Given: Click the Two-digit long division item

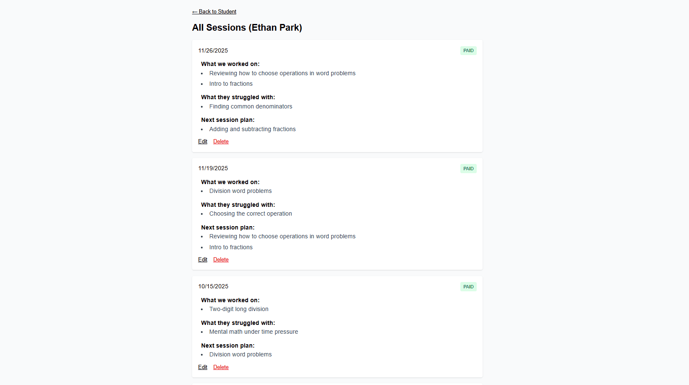Looking at the screenshot, I should tap(239, 309).
